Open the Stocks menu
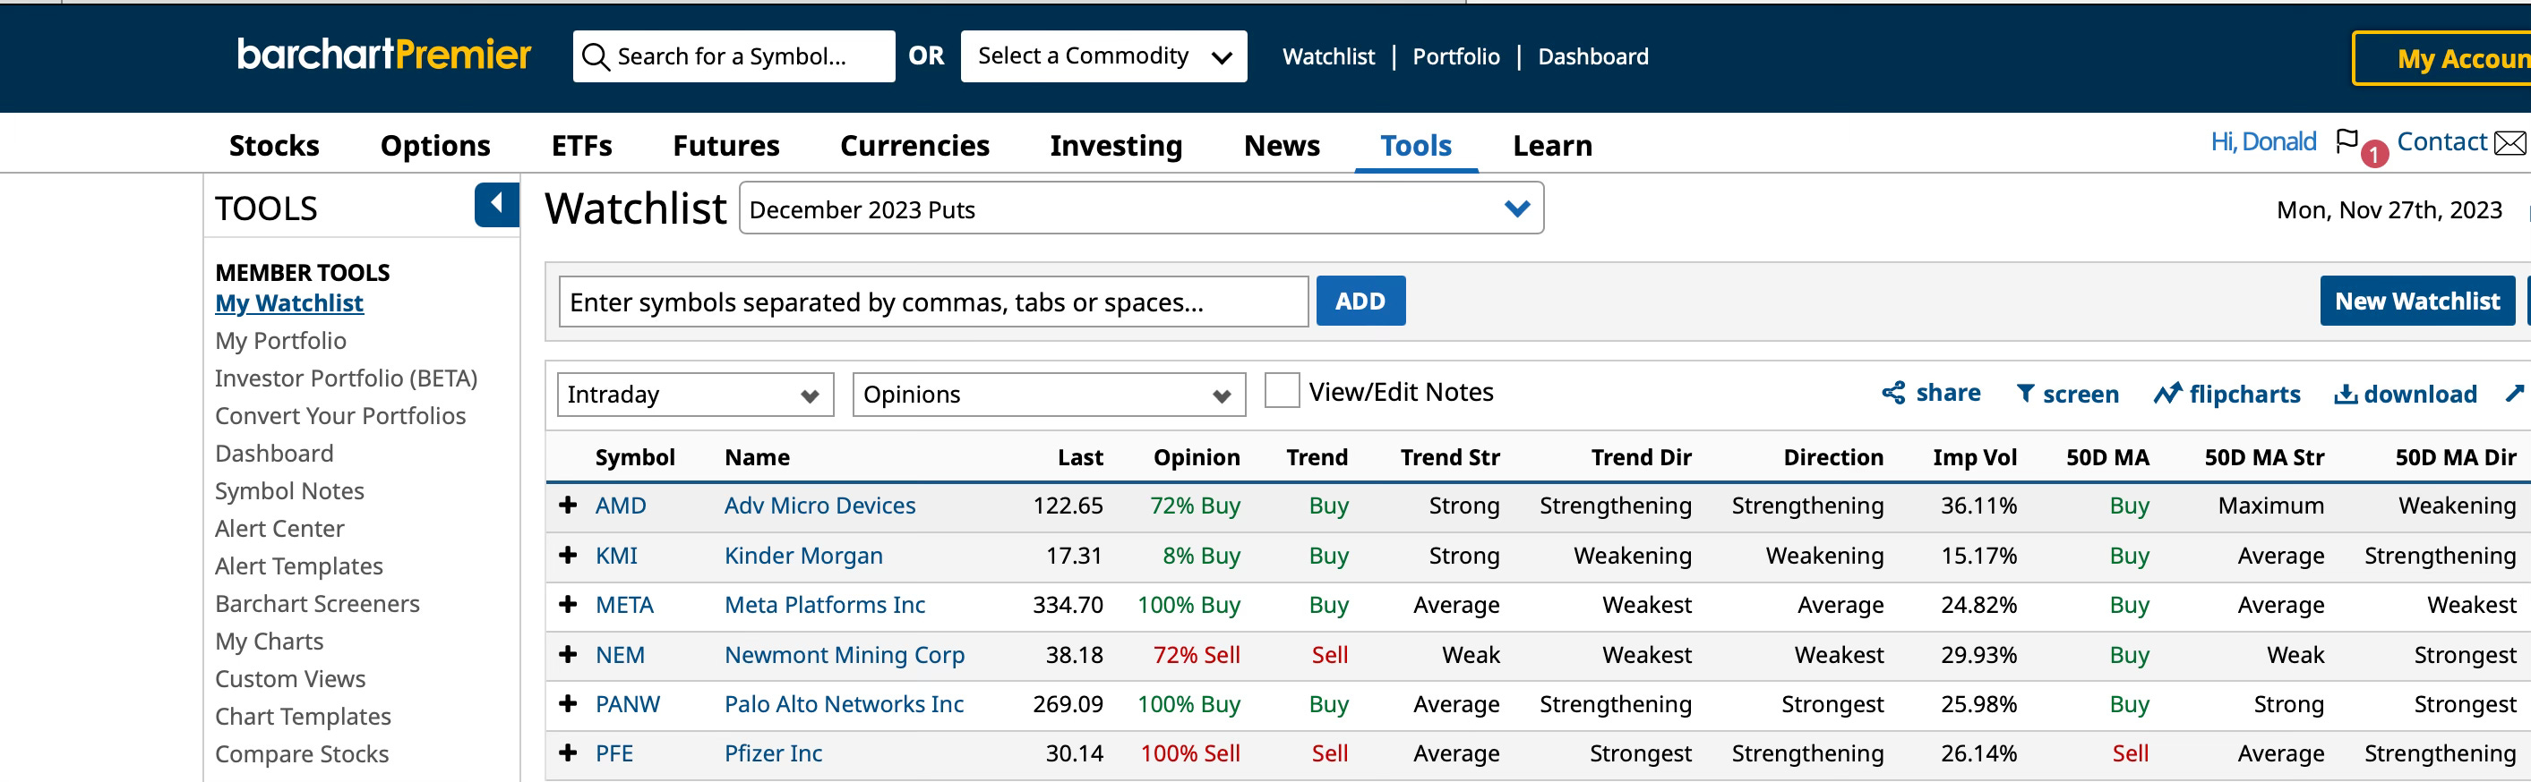The width and height of the screenshot is (2531, 782). 274,145
